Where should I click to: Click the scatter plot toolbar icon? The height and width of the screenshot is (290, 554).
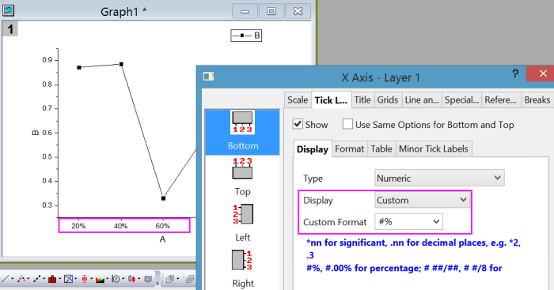[21, 279]
